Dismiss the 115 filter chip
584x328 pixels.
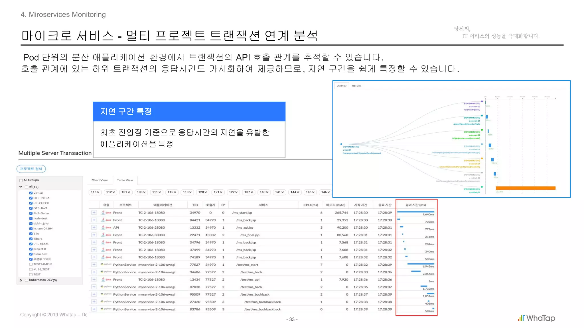[175, 192]
